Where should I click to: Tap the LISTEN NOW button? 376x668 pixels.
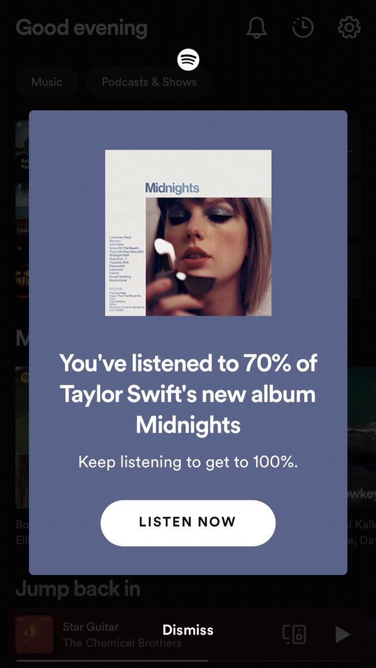tap(188, 523)
